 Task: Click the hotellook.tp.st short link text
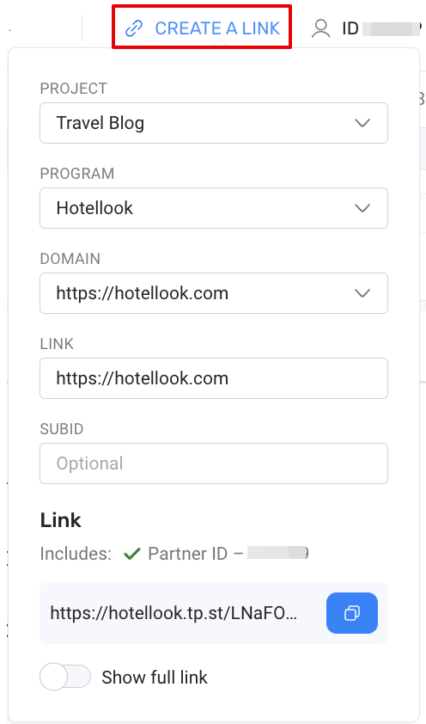(173, 613)
